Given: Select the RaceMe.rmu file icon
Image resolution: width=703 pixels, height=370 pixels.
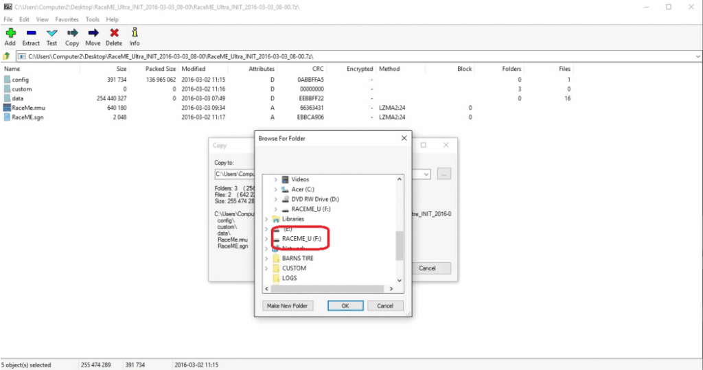Looking at the screenshot, I should coord(8,108).
